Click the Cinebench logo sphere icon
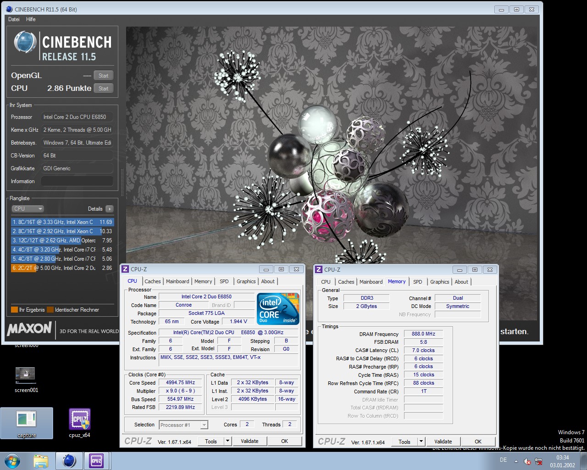 tap(25, 43)
